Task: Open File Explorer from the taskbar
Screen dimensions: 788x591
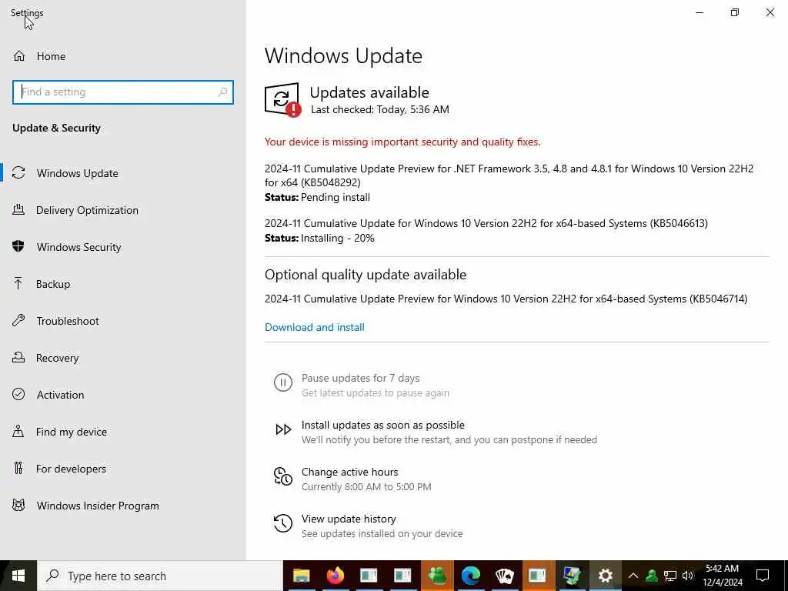Action: coord(302,576)
